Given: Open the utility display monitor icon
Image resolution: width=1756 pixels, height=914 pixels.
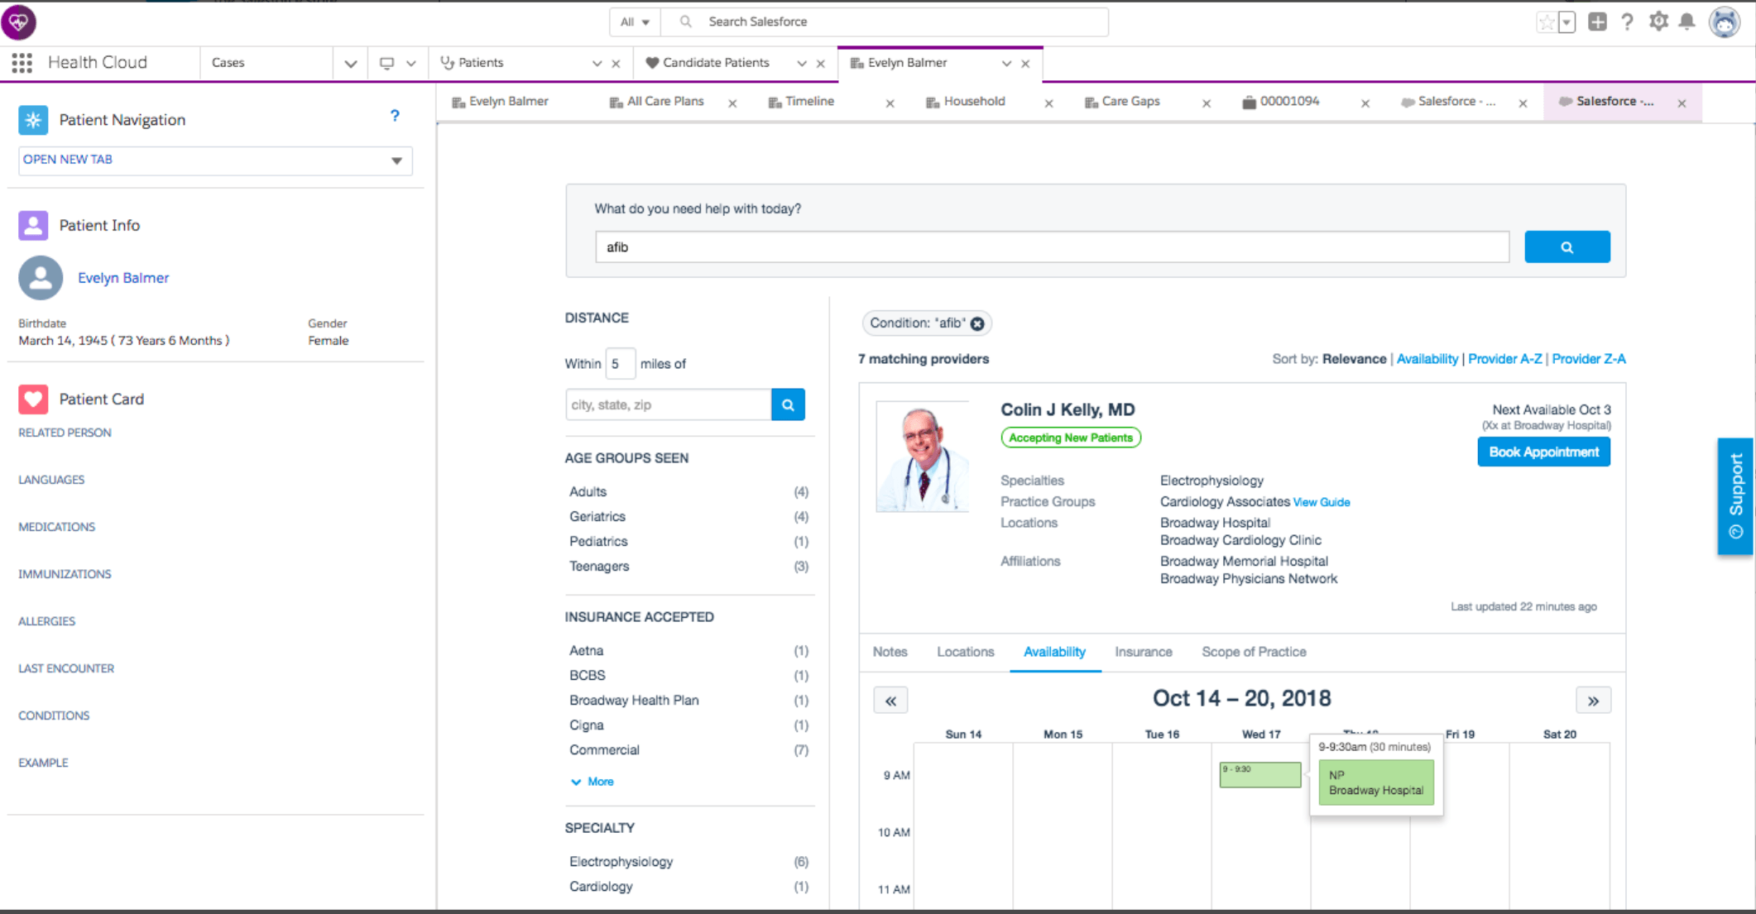Looking at the screenshot, I should (386, 63).
